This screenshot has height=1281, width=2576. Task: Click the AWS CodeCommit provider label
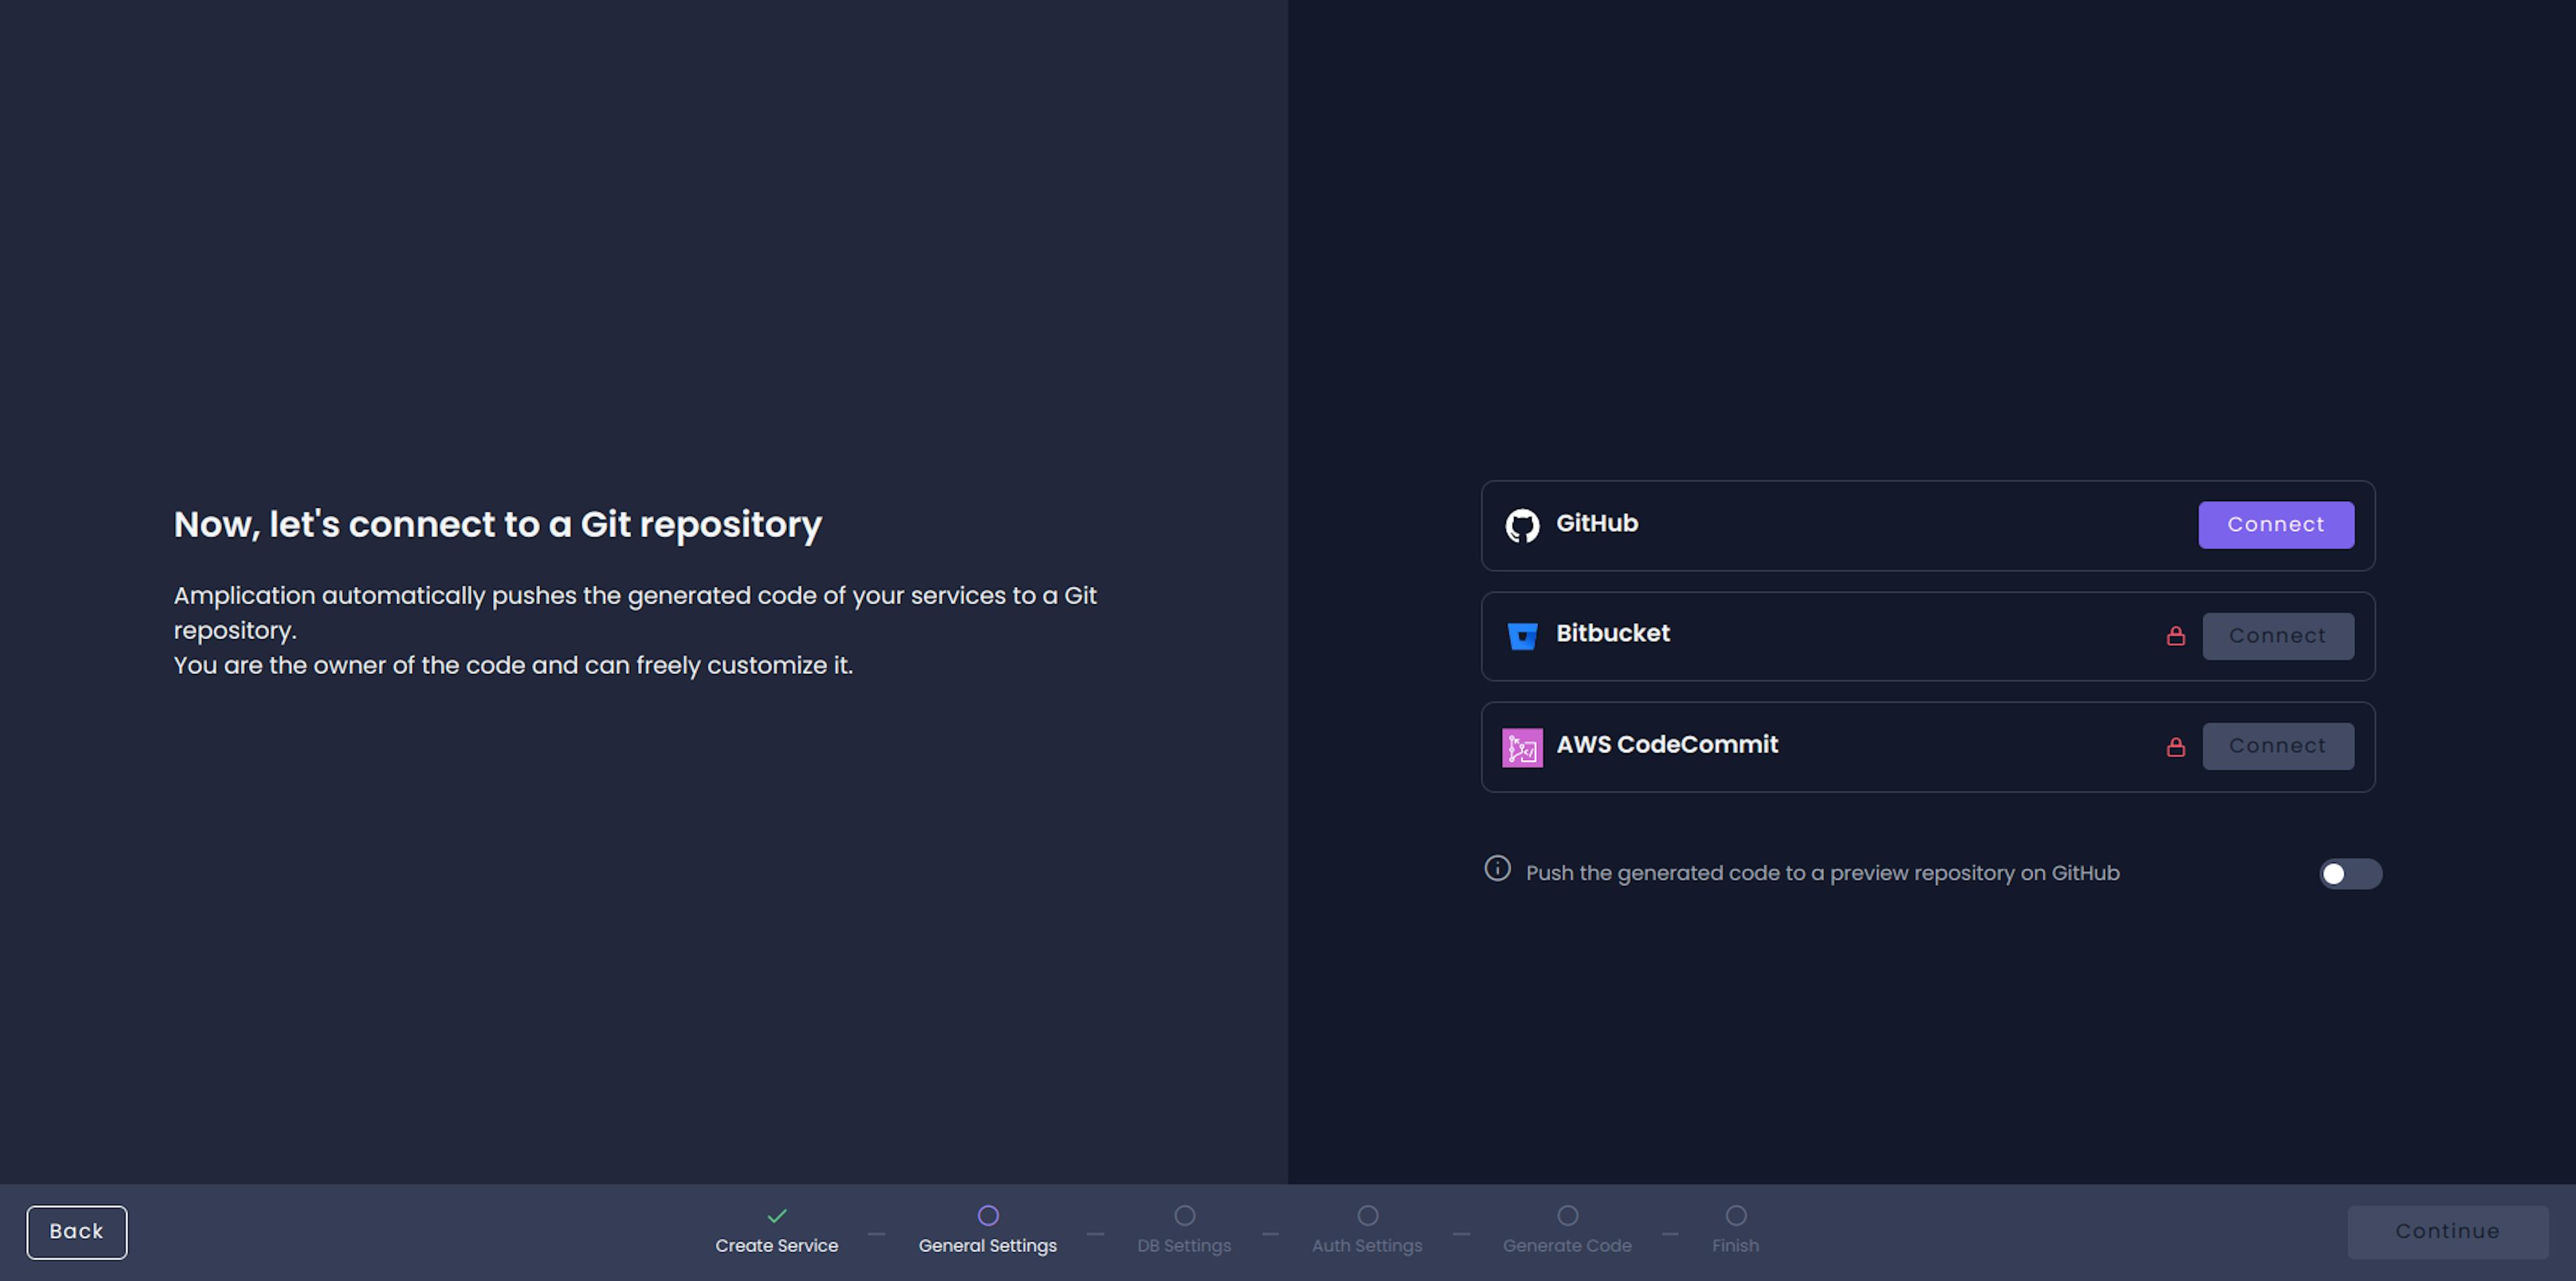1667,745
